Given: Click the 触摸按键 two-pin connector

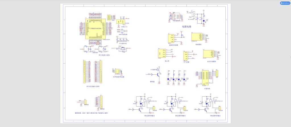Looking at the screenshot, I should click(85, 102).
